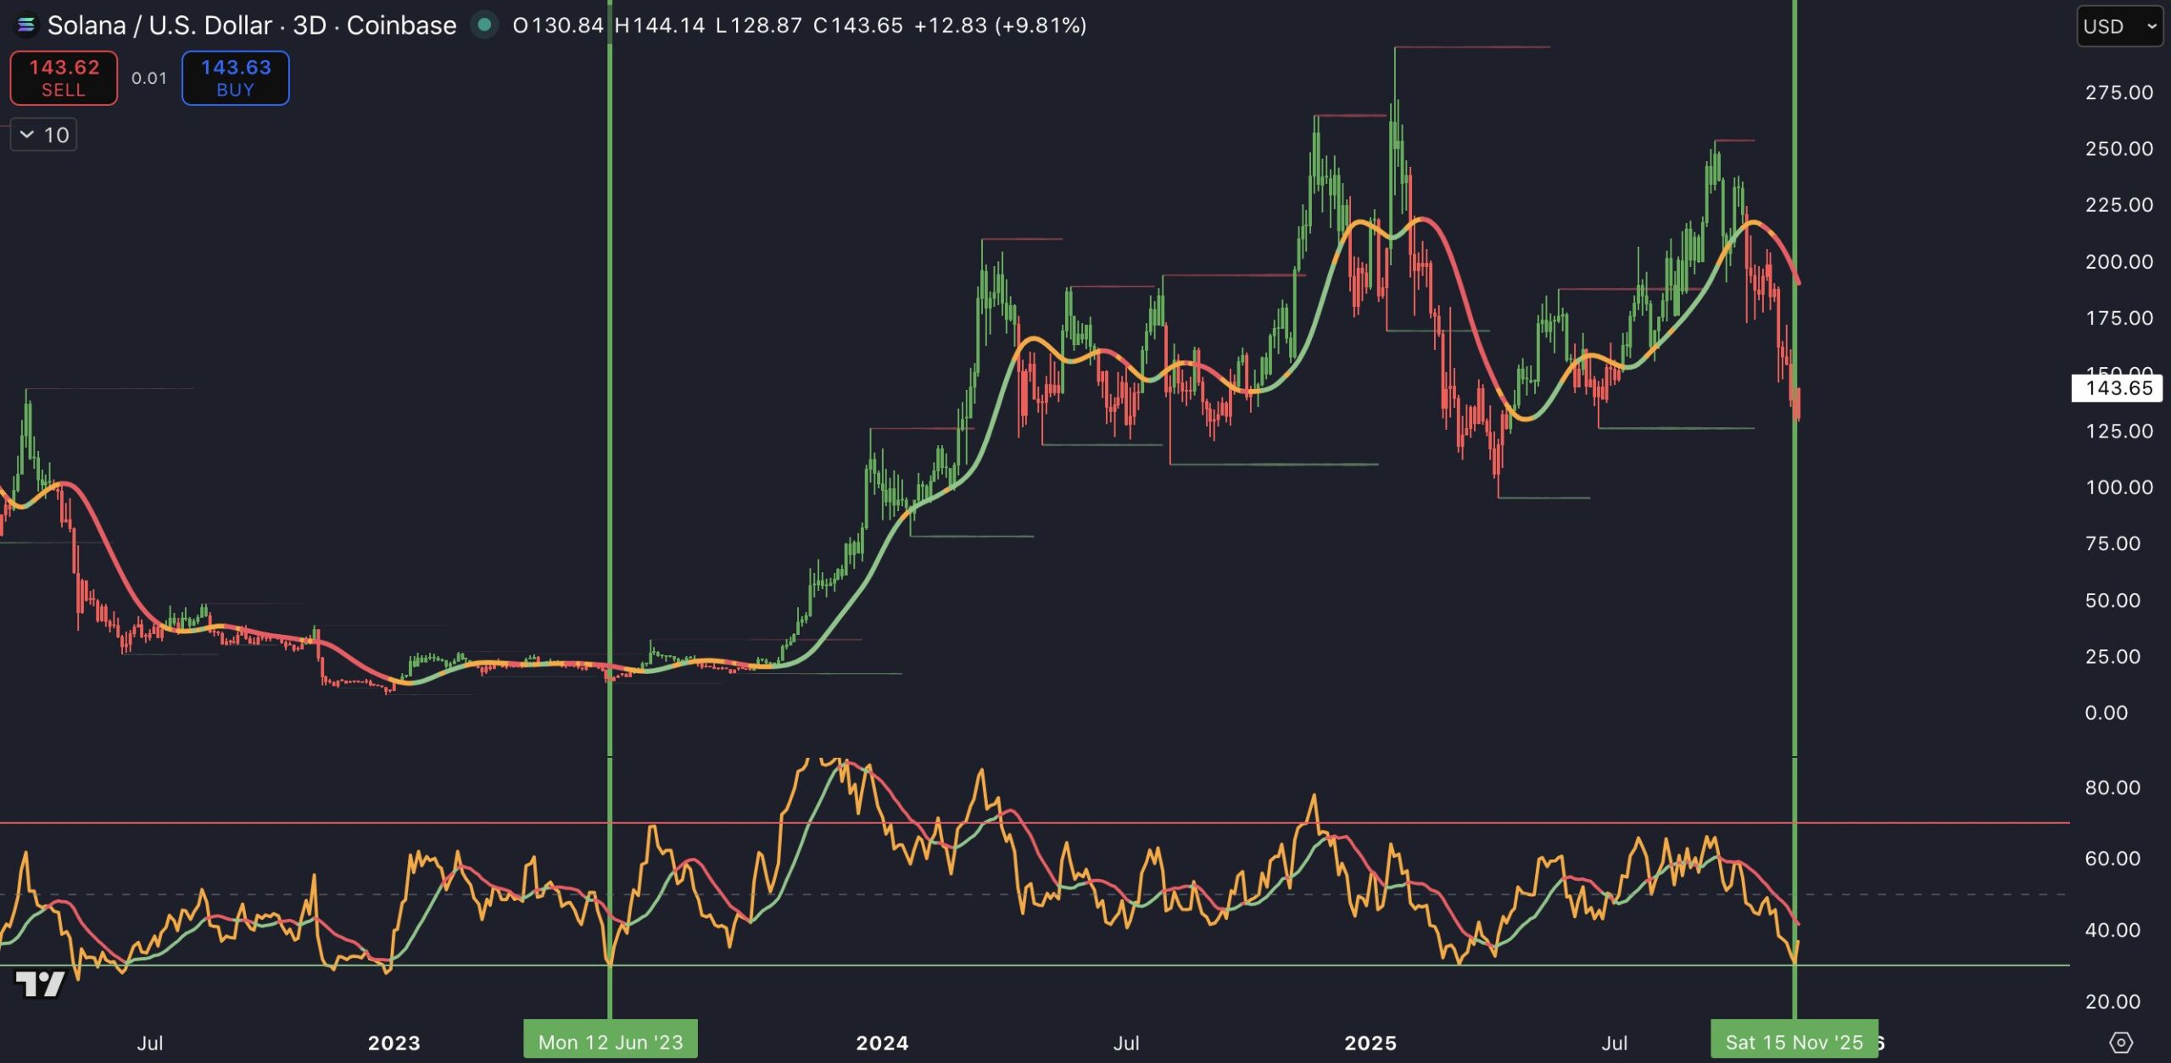Click the BUY button at 143.63

point(235,78)
